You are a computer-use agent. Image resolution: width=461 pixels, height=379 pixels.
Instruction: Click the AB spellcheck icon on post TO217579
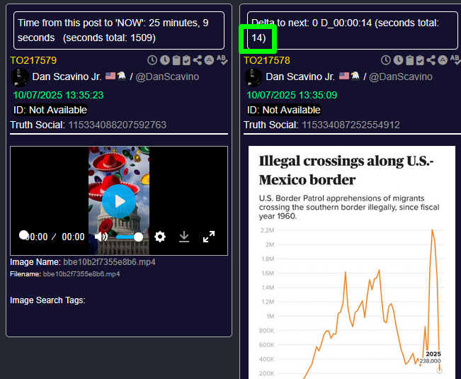[x=222, y=61]
